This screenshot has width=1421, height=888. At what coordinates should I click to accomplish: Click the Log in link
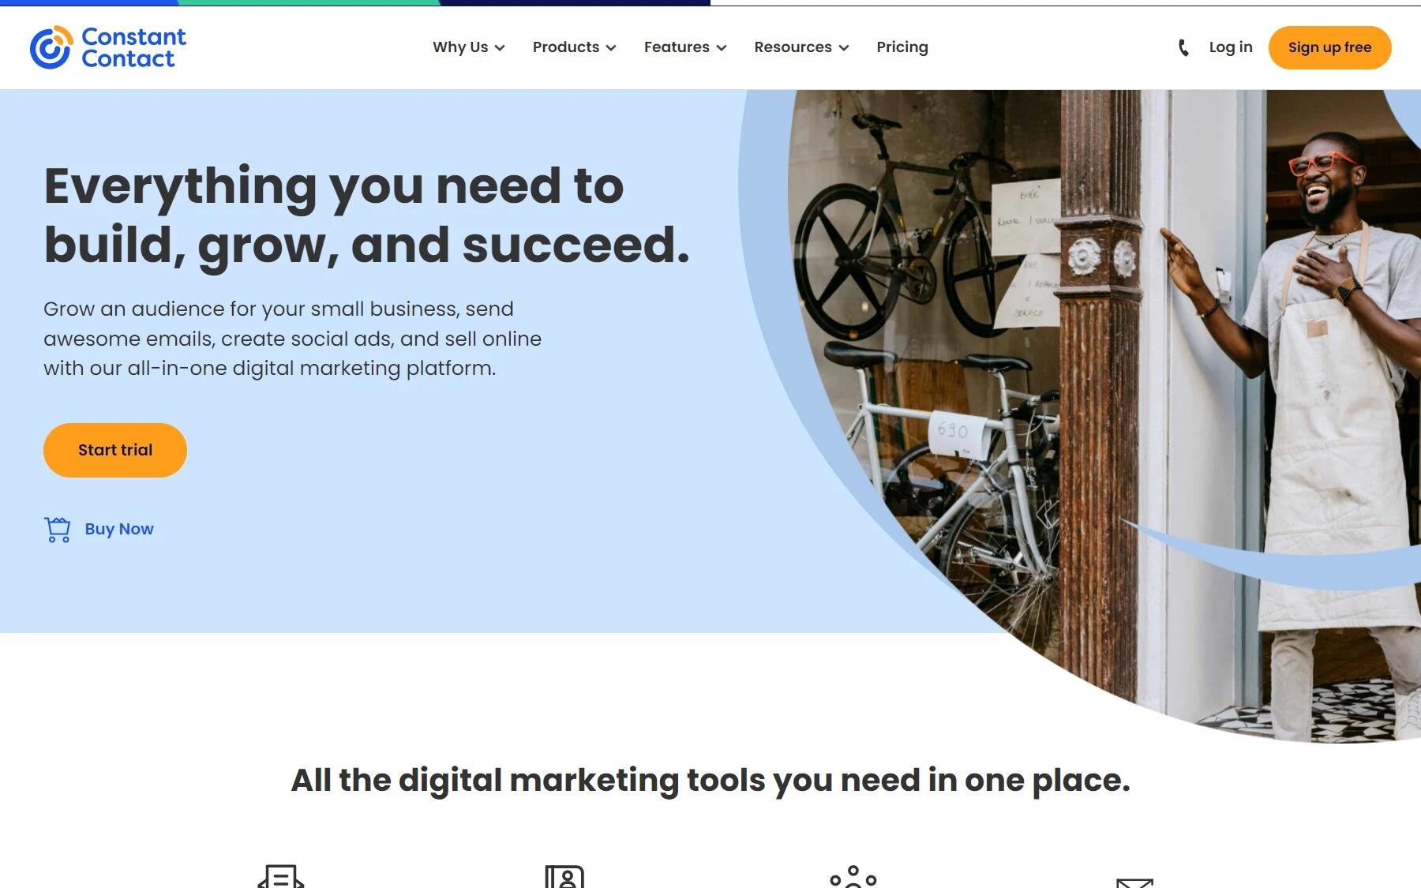pos(1231,47)
